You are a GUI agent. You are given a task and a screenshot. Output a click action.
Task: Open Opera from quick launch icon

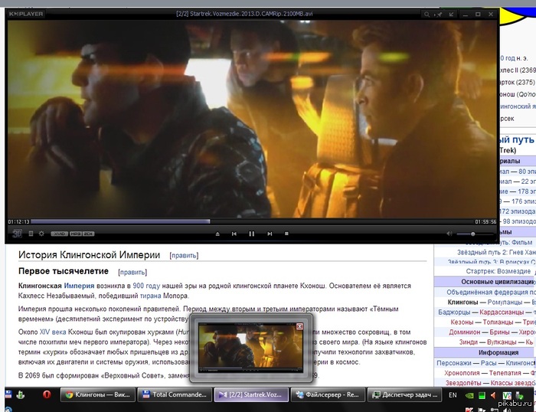47,394
